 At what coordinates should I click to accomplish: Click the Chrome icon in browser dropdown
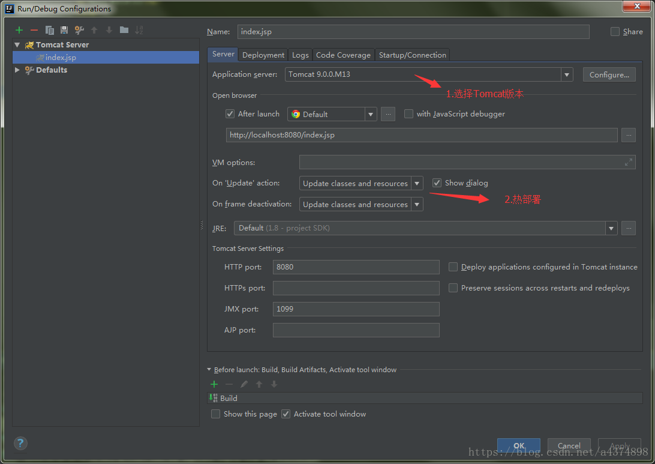click(296, 114)
